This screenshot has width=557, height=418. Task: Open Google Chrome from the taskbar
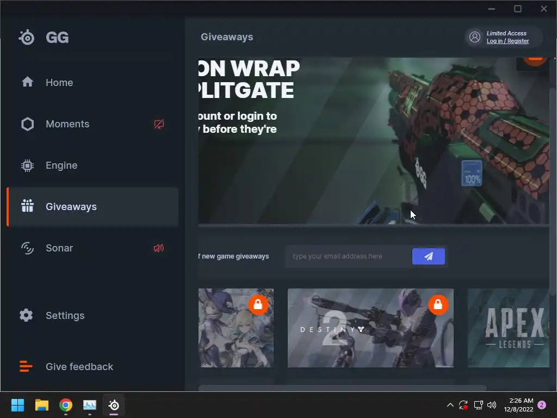(66, 405)
